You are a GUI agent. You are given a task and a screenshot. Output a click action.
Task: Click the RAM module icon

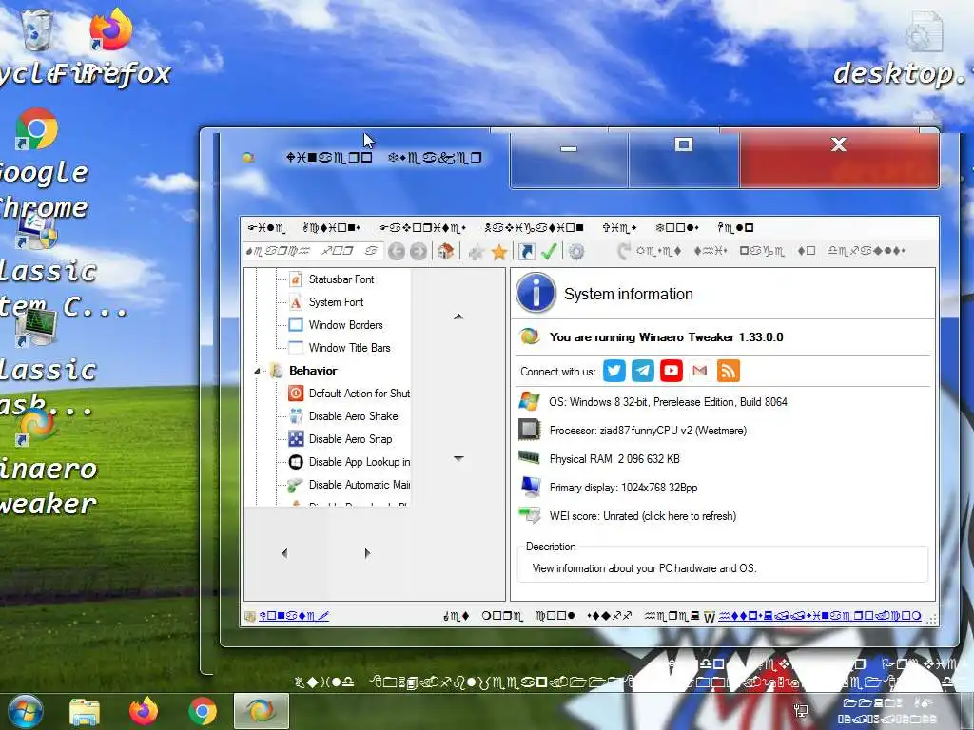tap(529, 458)
